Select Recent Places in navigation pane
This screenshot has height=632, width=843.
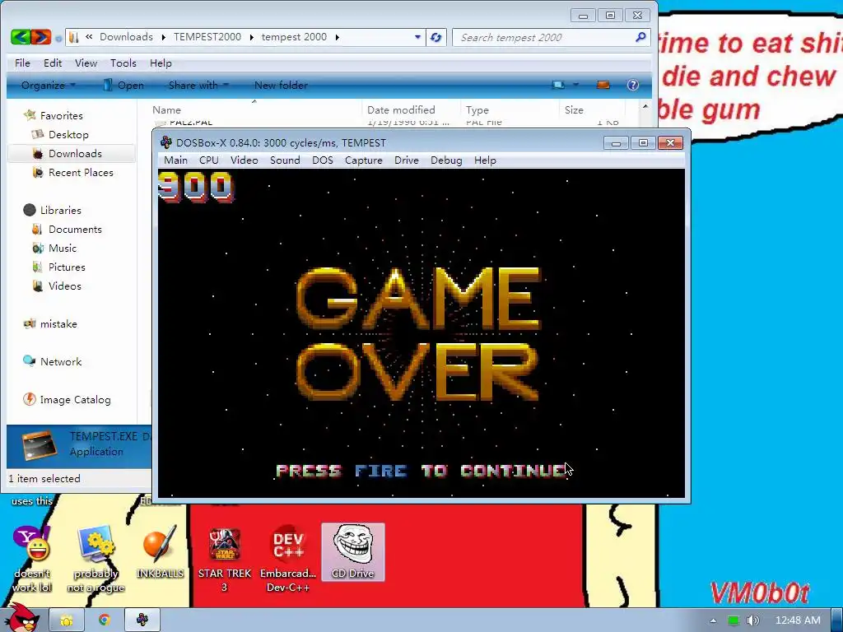[x=81, y=173]
